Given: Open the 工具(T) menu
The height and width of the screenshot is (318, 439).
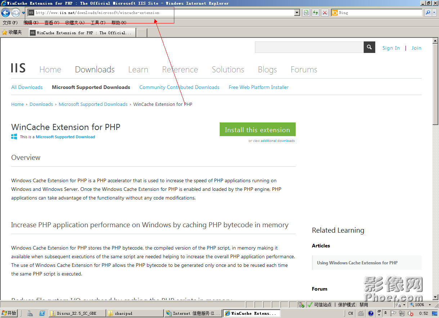Looking at the screenshot, I should click(98, 23).
